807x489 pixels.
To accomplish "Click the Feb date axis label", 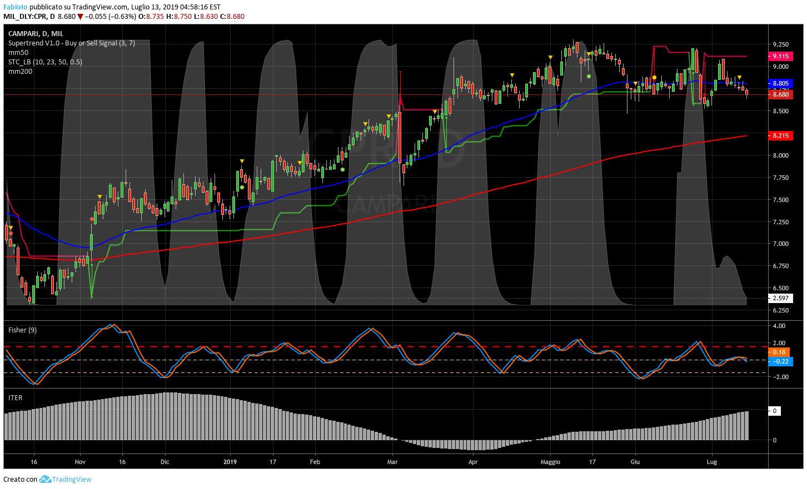I will pos(315,462).
